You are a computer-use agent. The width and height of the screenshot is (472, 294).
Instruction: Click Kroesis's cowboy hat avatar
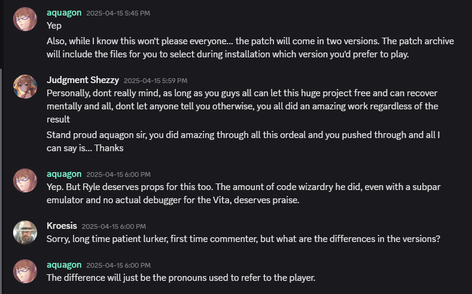pyautogui.click(x=25, y=232)
